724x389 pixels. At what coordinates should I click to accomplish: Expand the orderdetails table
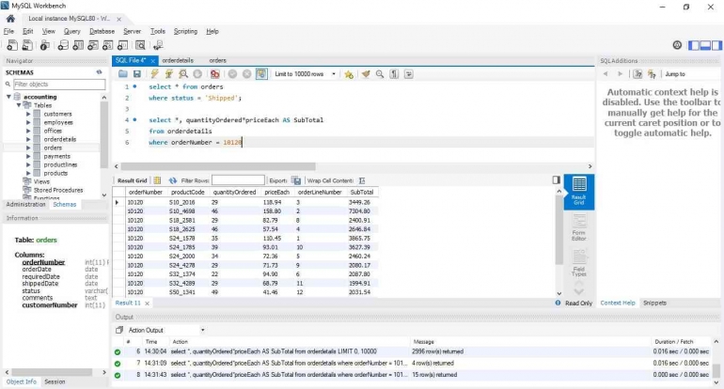tap(28, 139)
